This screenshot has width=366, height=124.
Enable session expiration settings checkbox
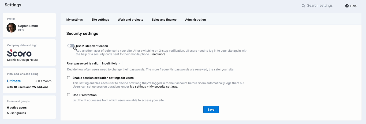click(x=69, y=78)
